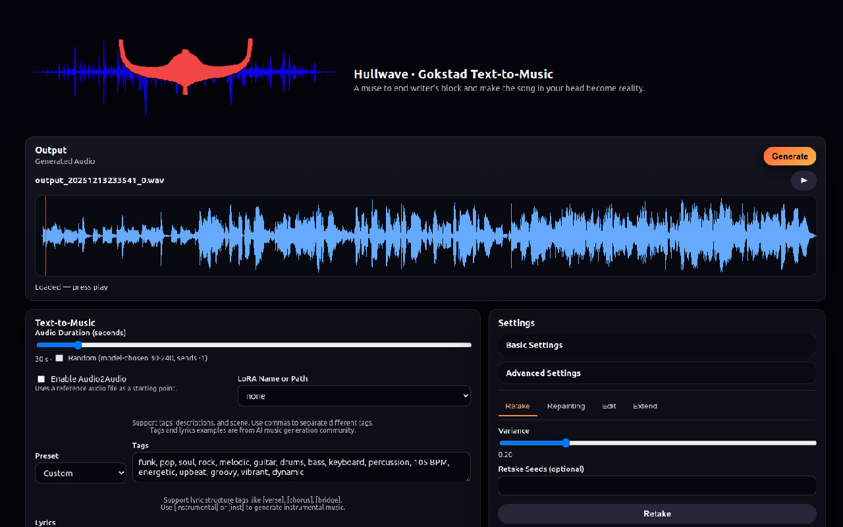Screen dimensions: 843x527
Task: Select the Retake tab
Action: coord(517,406)
